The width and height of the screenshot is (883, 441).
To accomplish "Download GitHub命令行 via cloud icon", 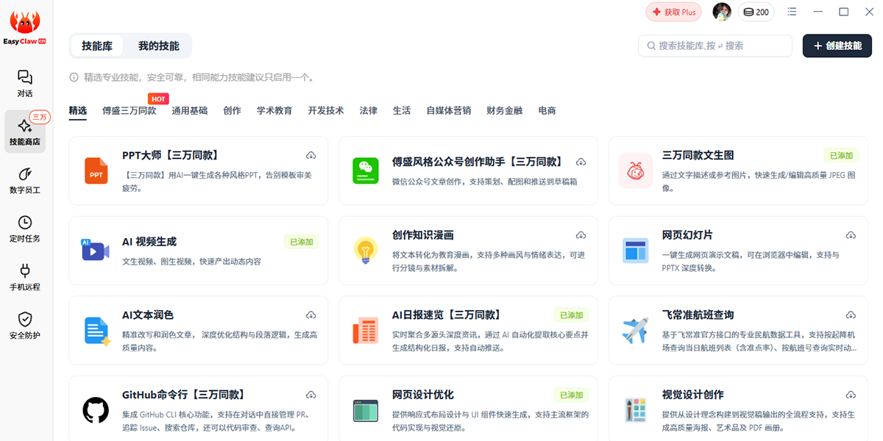I will click(311, 395).
